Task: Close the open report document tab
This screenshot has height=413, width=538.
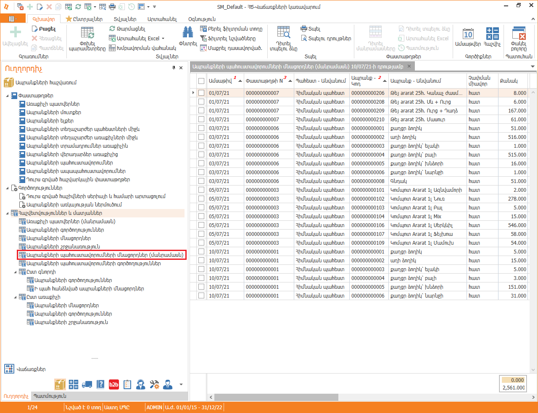Action: click(409, 66)
